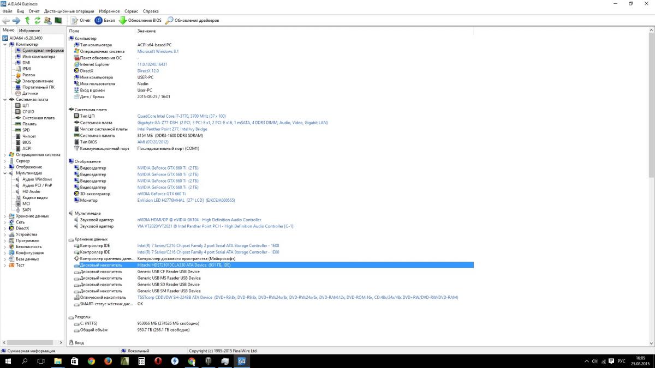Click Обновления драйверов toolbar button
Image resolution: width=655 pixels, height=368 pixels.
(x=192, y=20)
